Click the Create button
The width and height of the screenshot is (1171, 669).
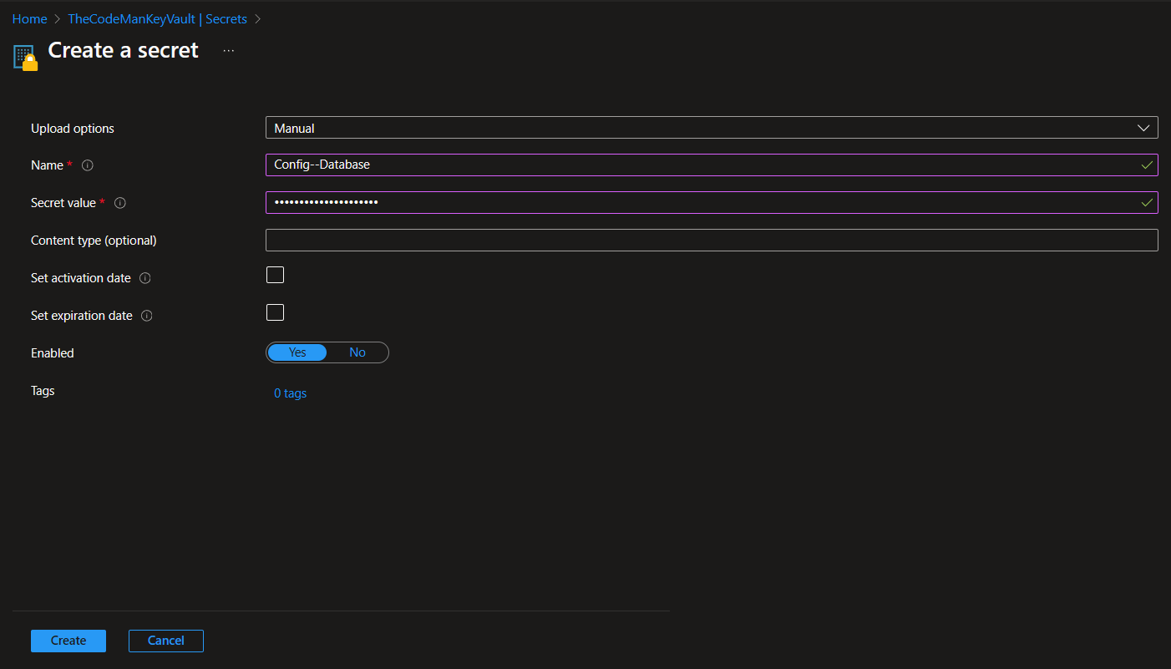point(68,641)
